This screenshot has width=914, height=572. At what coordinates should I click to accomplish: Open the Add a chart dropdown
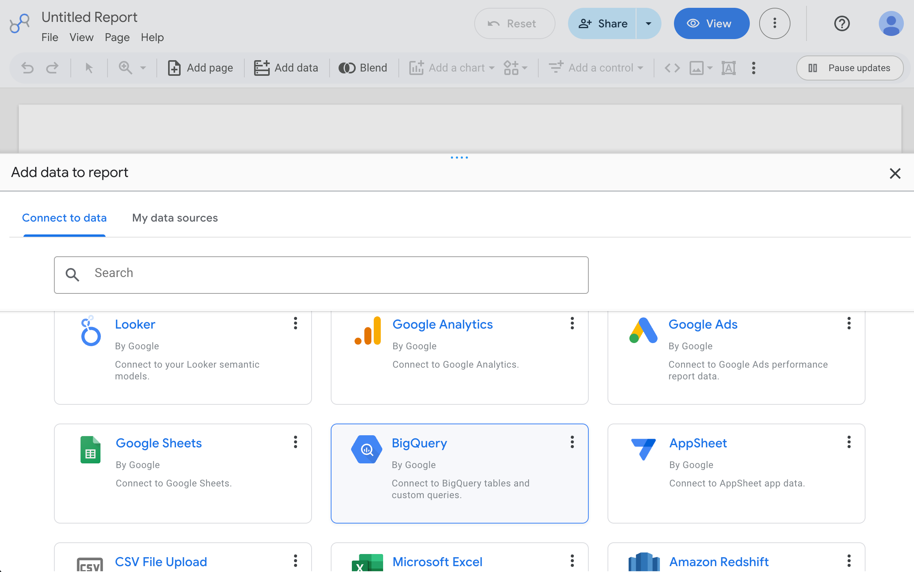coord(452,68)
